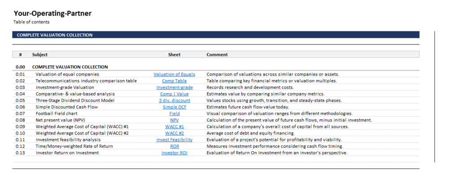The height and width of the screenshot is (182, 451).
Task: Select comment 'Records research and development costs.'
Action: [250, 87]
